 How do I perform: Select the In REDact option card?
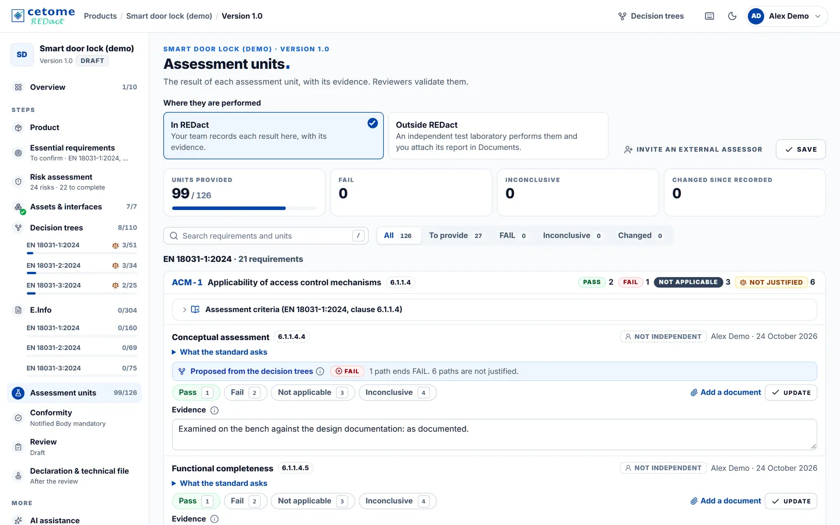tap(274, 136)
